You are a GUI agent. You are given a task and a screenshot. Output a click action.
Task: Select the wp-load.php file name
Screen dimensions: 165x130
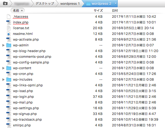point(23,91)
